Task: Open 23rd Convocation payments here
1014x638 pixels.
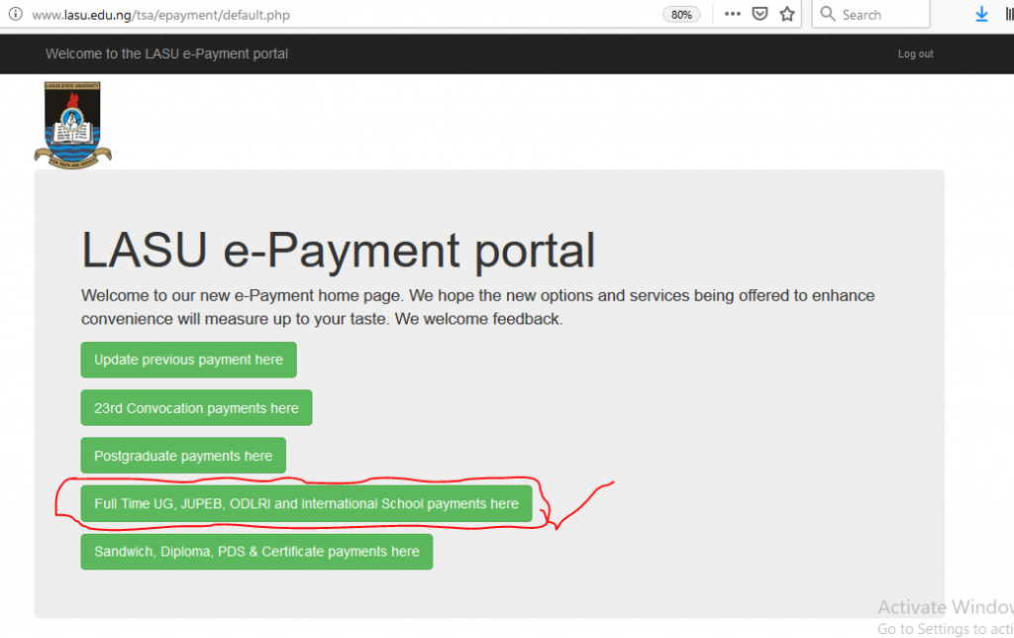Action: click(x=197, y=408)
